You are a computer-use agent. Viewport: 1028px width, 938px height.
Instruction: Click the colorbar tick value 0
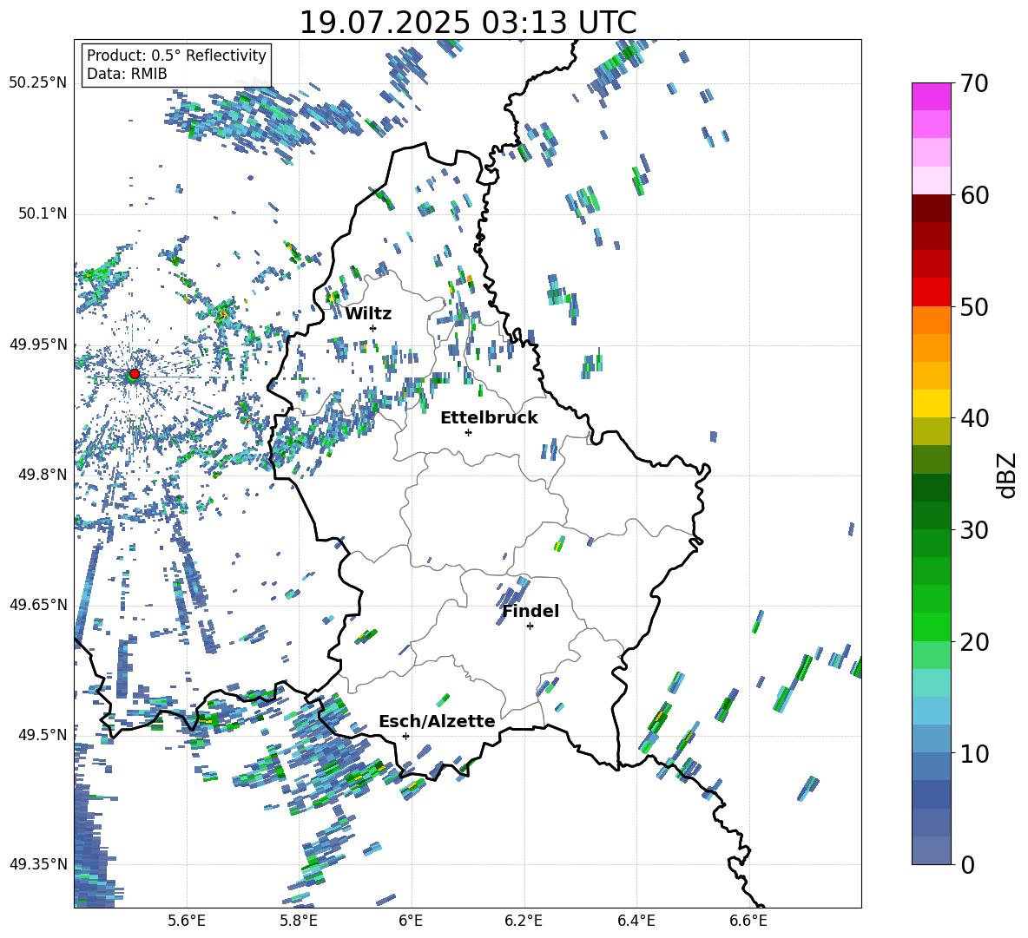(966, 864)
